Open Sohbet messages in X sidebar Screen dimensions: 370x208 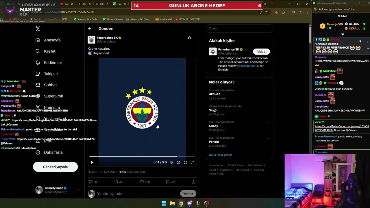point(46,85)
